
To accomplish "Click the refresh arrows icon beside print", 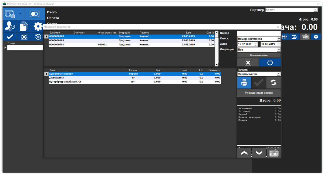I will coord(273,83).
